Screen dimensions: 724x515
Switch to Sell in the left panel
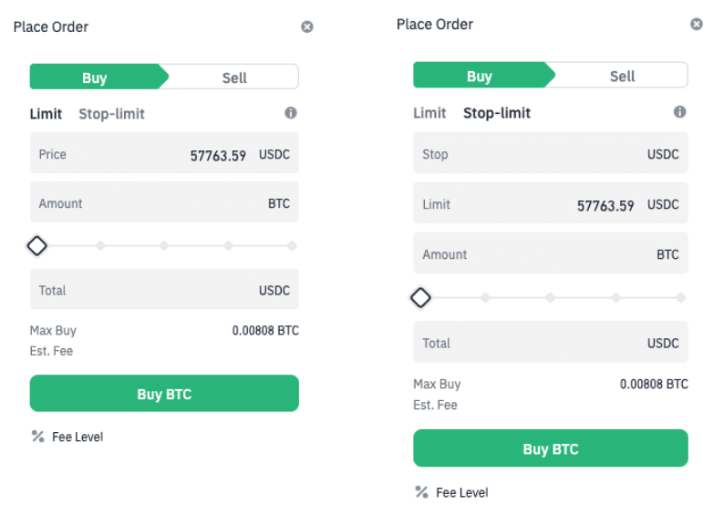[x=234, y=77]
